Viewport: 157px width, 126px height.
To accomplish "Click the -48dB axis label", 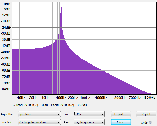I will pyautogui.click(x=6, y=52).
